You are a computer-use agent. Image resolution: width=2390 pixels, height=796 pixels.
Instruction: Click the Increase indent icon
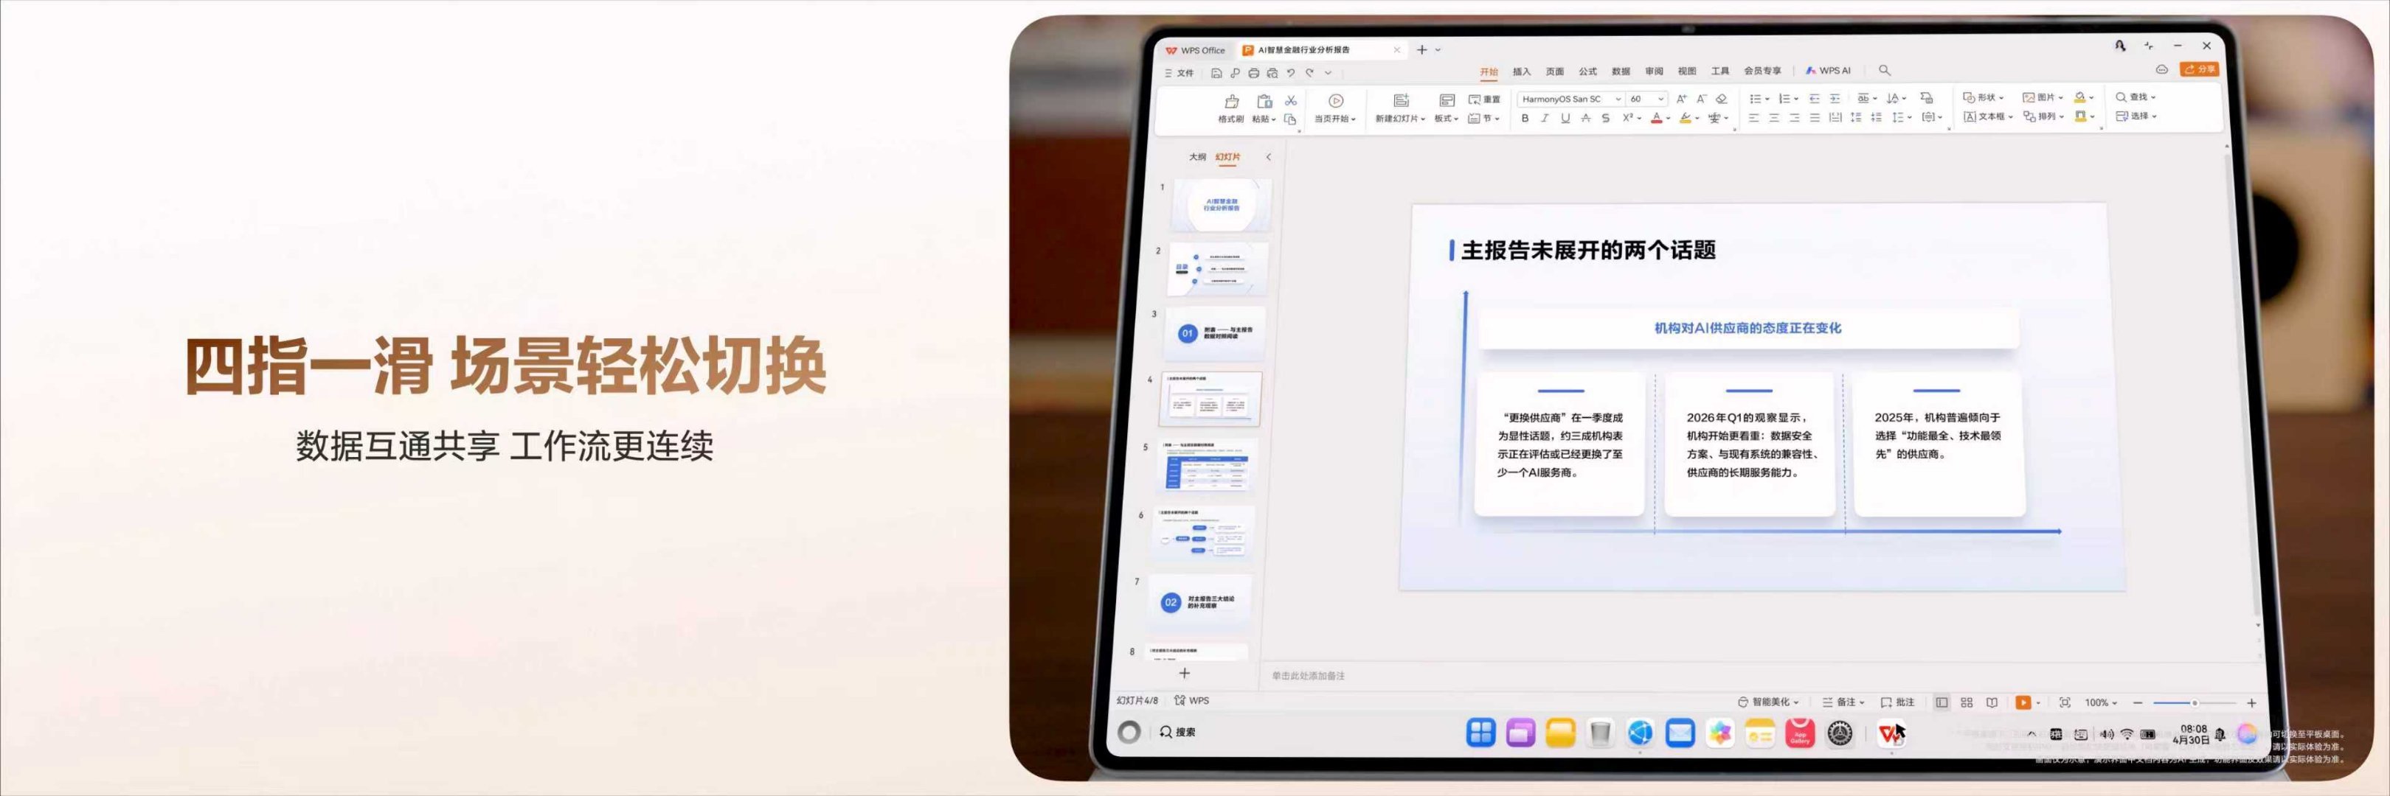[x=1835, y=98]
